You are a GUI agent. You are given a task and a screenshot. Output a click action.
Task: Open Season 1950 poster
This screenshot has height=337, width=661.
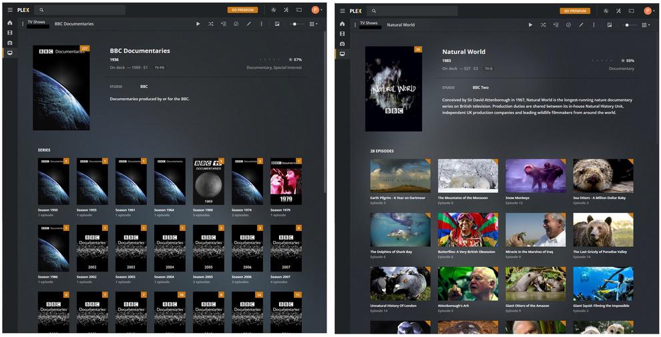53,182
